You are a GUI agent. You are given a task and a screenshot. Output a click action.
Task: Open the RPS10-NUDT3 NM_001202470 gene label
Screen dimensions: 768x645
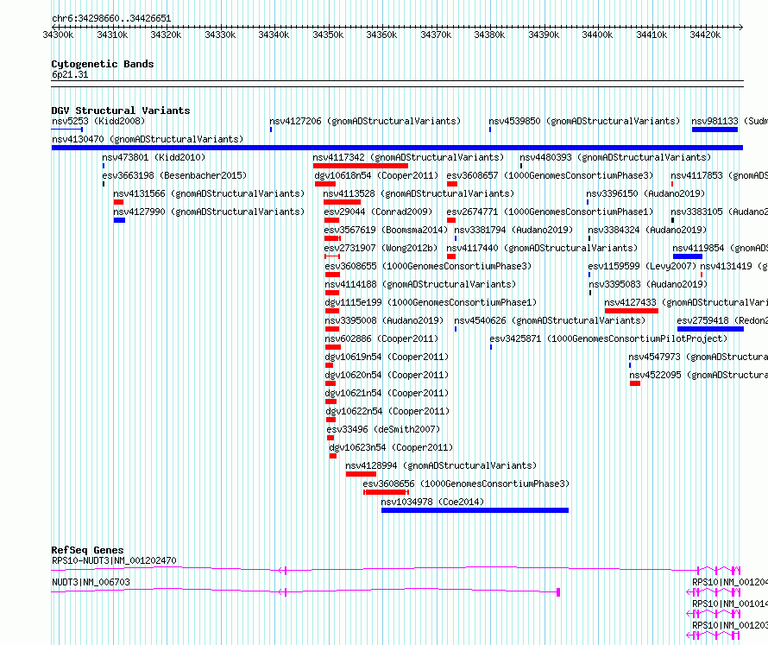click(114, 560)
